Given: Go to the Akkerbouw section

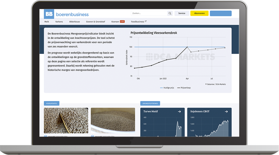Looking at the screenshot, I should pos(74,22).
